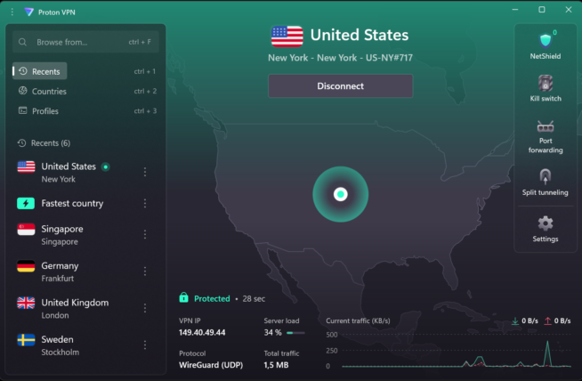Click the United Kingdom flag icon
The image size is (582, 381).
tap(26, 303)
